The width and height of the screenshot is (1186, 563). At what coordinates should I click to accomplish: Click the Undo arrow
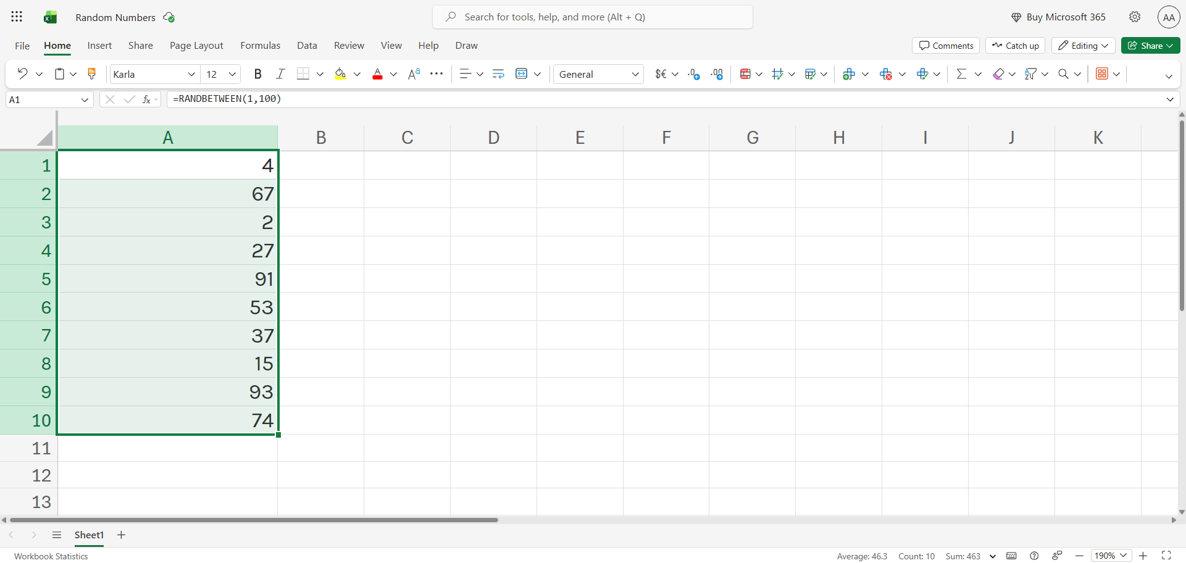pyautogui.click(x=23, y=74)
